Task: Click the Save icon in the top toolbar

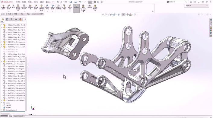Action: (x=71, y=2)
